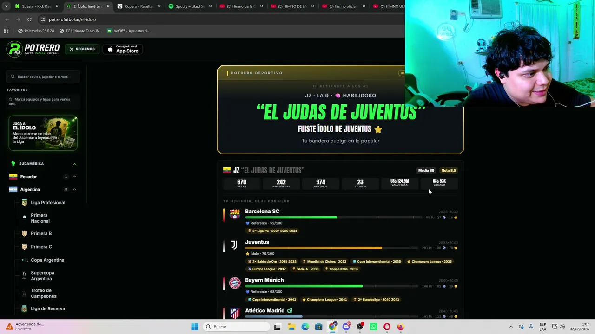Show hidden system tray icons

tap(511, 327)
